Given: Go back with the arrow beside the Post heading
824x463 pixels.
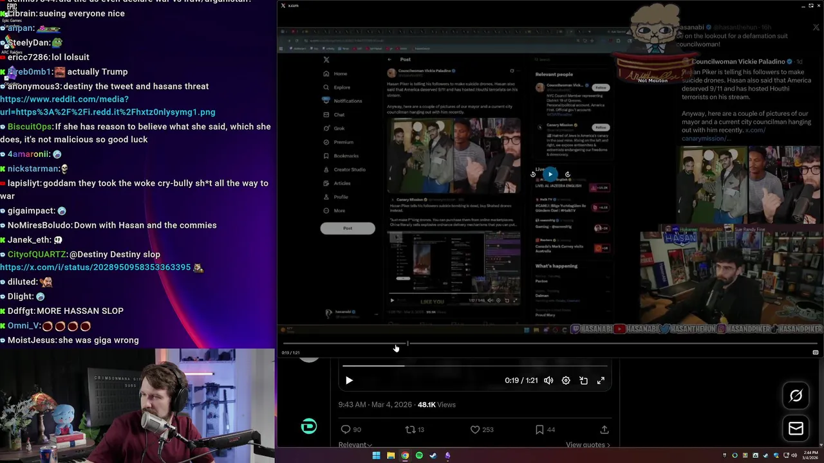Looking at the screenshot, I should coord(389,59).
